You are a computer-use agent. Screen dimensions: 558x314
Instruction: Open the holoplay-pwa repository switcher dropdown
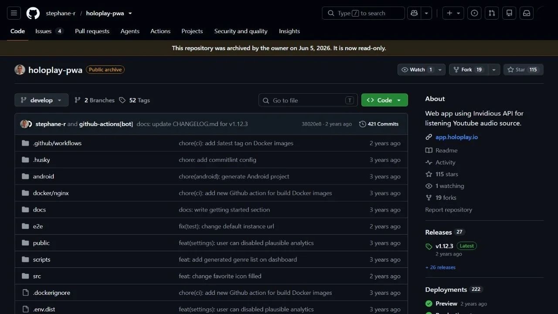[130, 13]
